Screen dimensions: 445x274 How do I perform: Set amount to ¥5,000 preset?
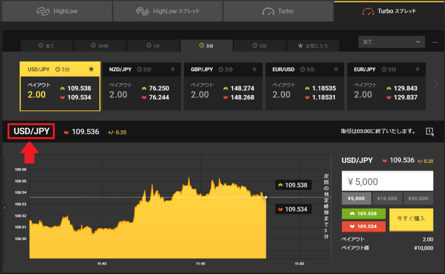coord(356,199)
